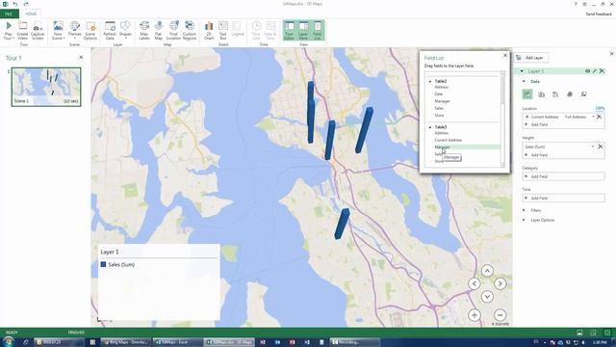Switch to Flat Map view
This screenshot has height=347, width=616.
point(158,30)
